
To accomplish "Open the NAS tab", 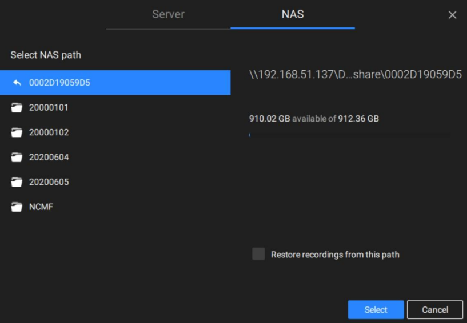I will pyautogui.click(x=293, y=14).
